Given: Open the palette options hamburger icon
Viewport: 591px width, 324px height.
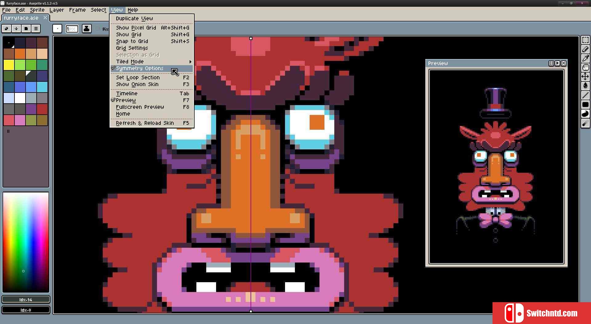Looking at the screenshot, I should click(x=36, y=29).
